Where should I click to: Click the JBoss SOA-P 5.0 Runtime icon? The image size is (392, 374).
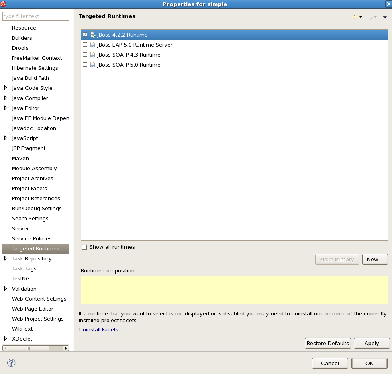93,65
